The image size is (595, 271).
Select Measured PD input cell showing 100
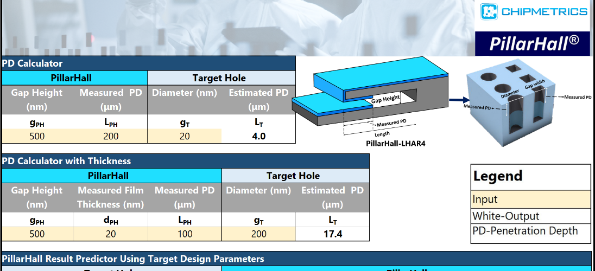point(185,234)
